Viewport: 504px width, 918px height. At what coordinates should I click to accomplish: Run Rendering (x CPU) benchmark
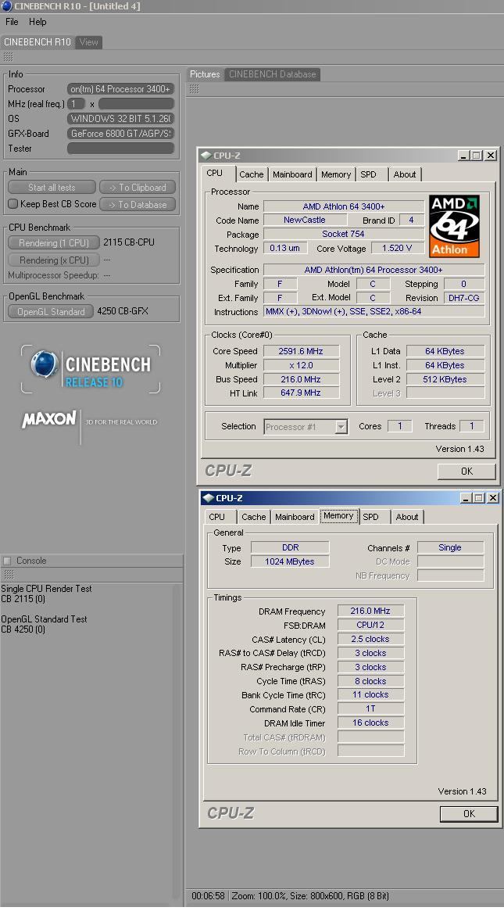(x=54, y=260)
